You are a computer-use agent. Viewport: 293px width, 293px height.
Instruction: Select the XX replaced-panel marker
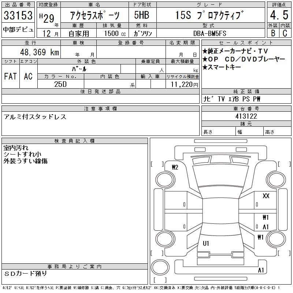[266, 196]
